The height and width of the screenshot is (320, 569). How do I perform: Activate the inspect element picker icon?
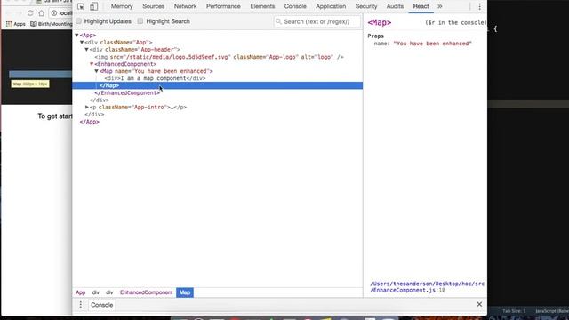81,6
